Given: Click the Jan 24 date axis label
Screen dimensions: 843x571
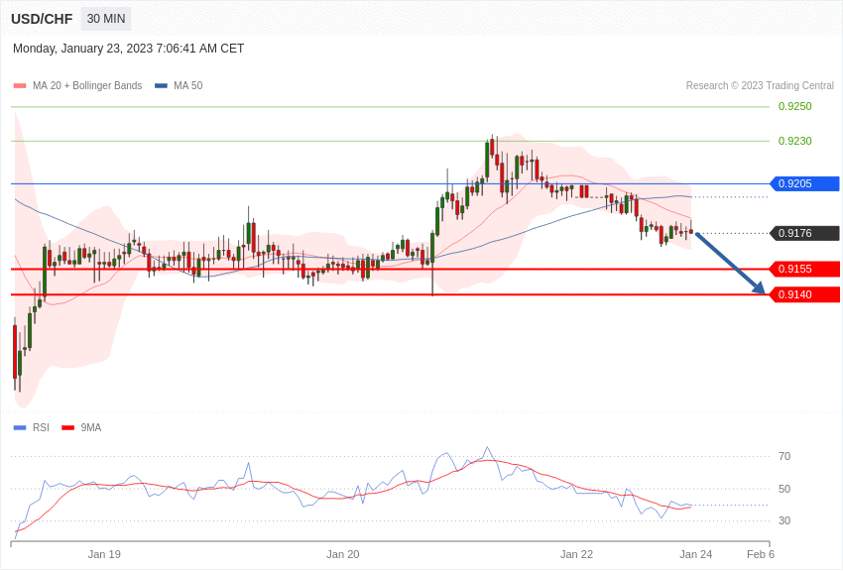Looking at the screenshot, I should click(x=695, y=554).
